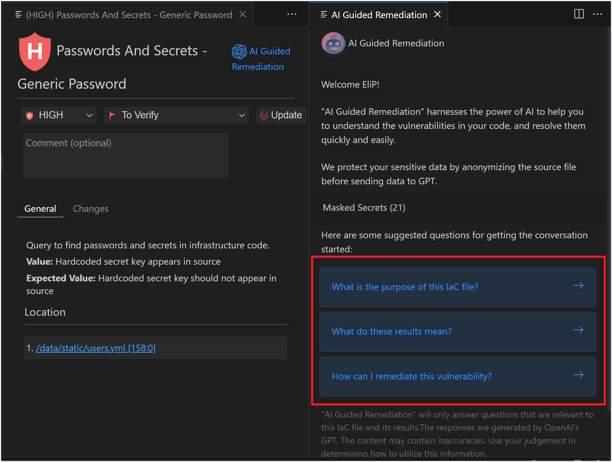The height and width of the screenshot is (462, 612).
Task: Click the Update button
Action: pos(281,115)
